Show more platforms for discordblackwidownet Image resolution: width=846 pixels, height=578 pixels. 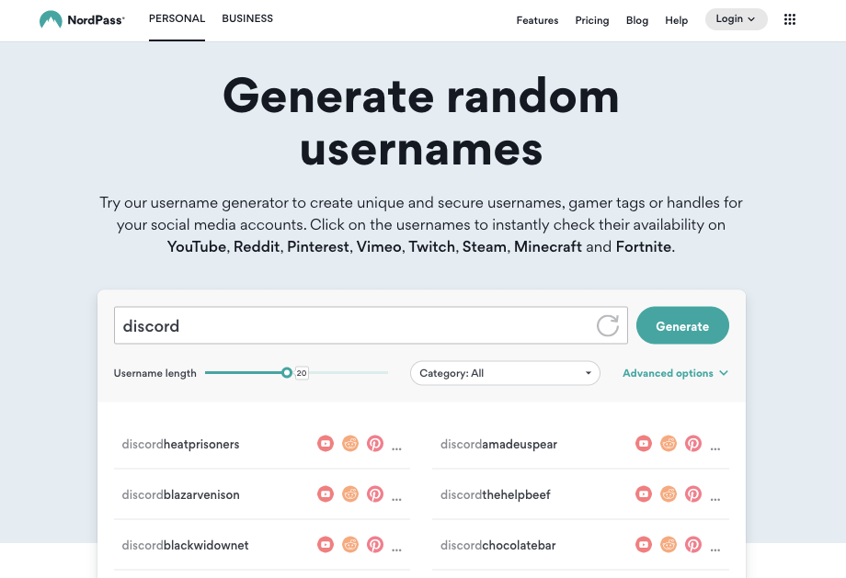click(397, 547)
